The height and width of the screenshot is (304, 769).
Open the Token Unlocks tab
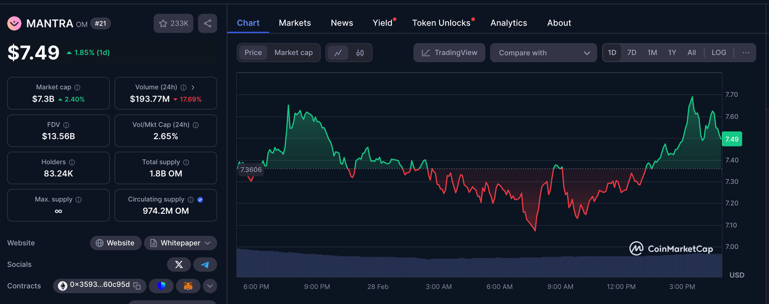tap(441, 23)
